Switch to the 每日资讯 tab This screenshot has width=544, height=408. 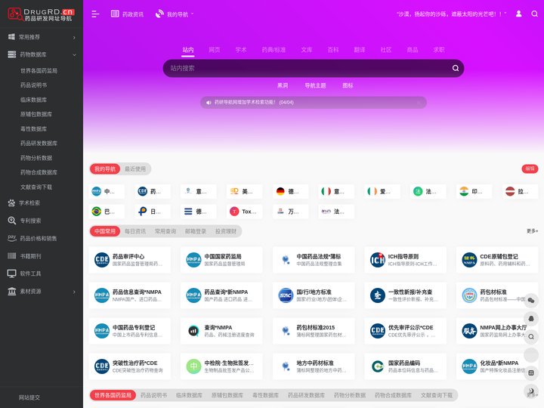pos(135,231)
